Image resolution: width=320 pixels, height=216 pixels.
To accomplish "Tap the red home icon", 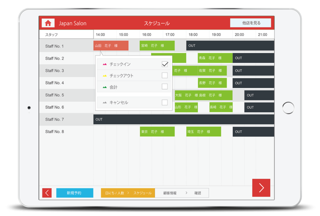I will (48, 23).
